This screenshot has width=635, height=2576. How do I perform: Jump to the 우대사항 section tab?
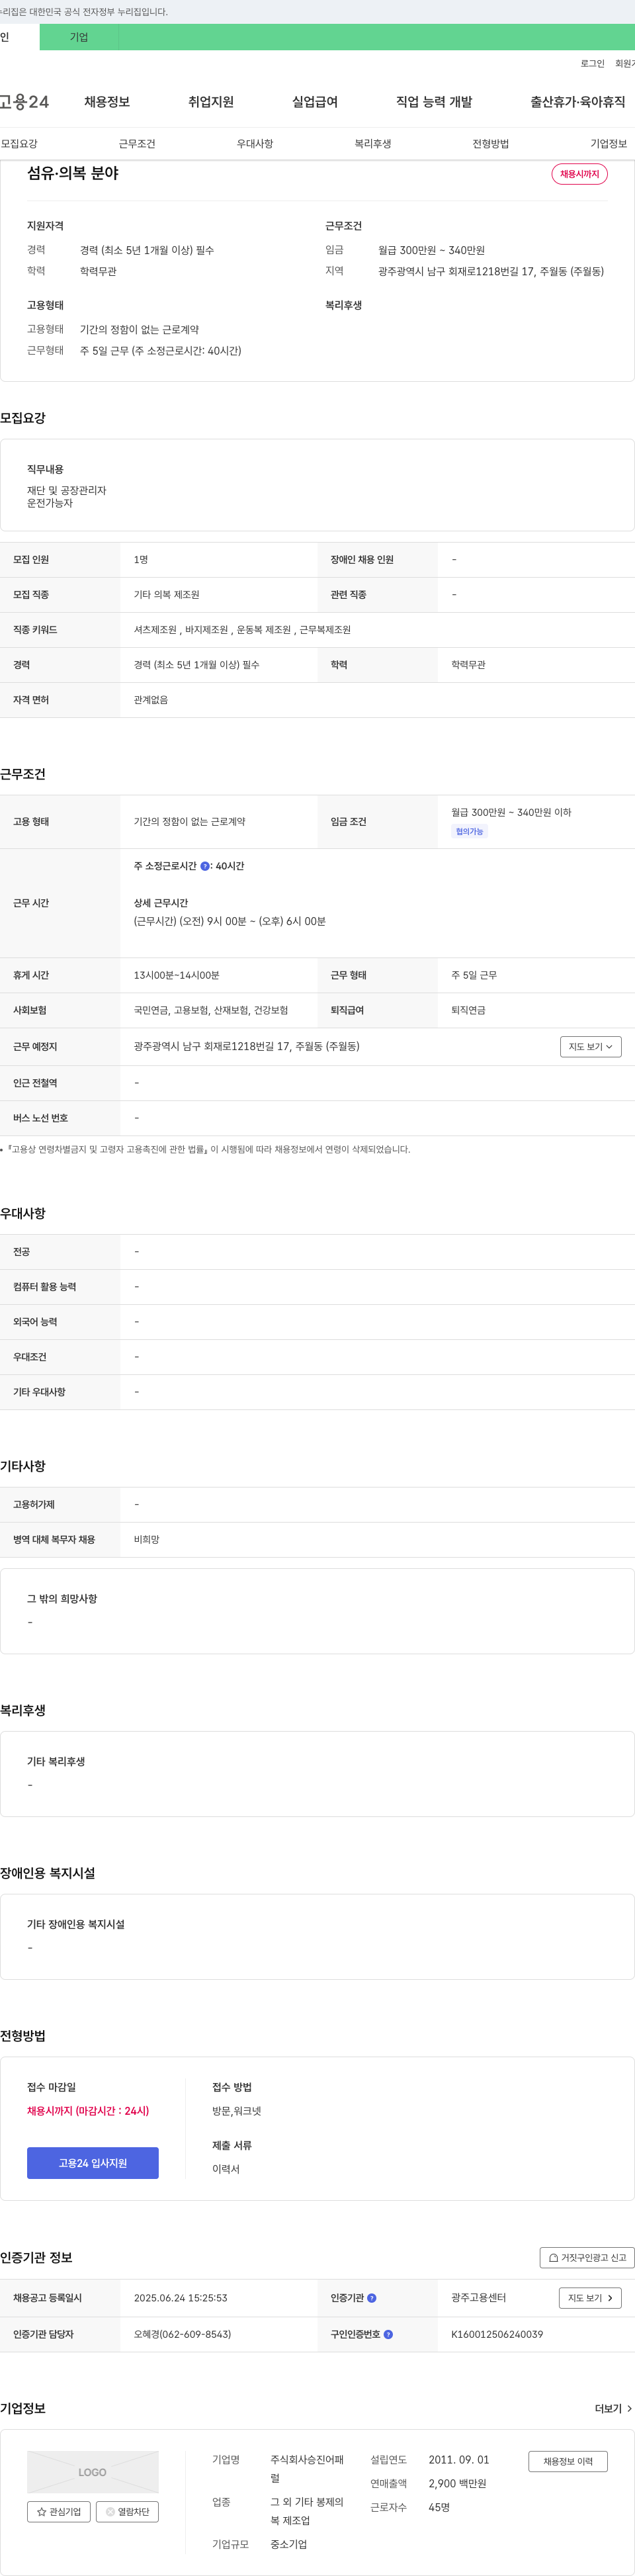[255, 144]
